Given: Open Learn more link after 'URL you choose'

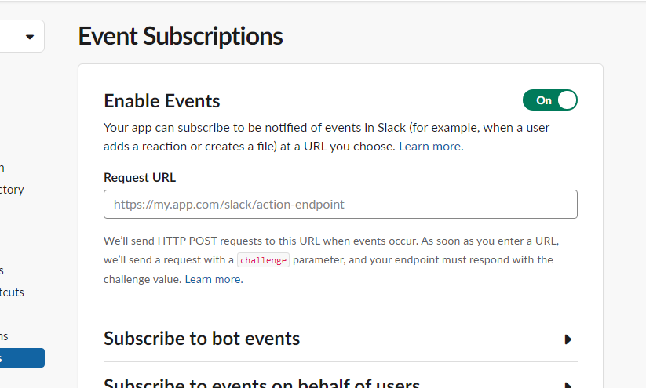Looking at the screenshot, I should tap(430, 147).
